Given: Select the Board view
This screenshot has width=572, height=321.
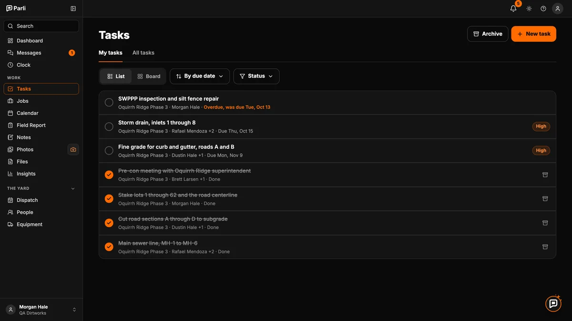Looking at the screenshot, I should tap(149, 76).
